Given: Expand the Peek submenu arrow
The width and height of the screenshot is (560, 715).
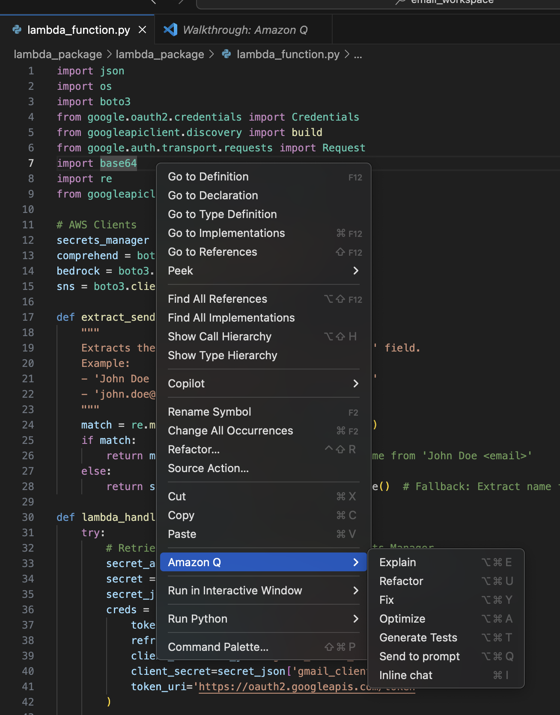Looking at the screenshot, I should (x=355, y=271).
